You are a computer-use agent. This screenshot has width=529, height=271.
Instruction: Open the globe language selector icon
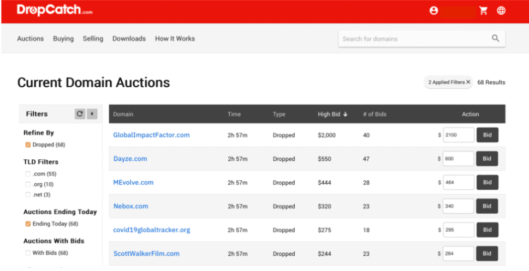501,11
